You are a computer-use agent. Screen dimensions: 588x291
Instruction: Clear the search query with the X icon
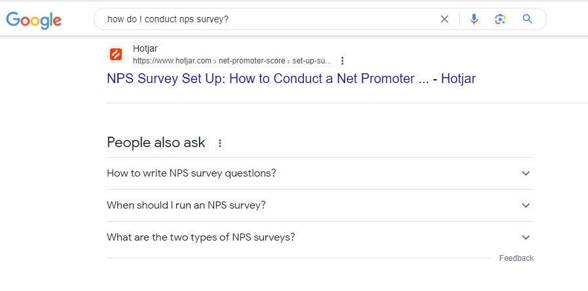click(x=445, y=19)
